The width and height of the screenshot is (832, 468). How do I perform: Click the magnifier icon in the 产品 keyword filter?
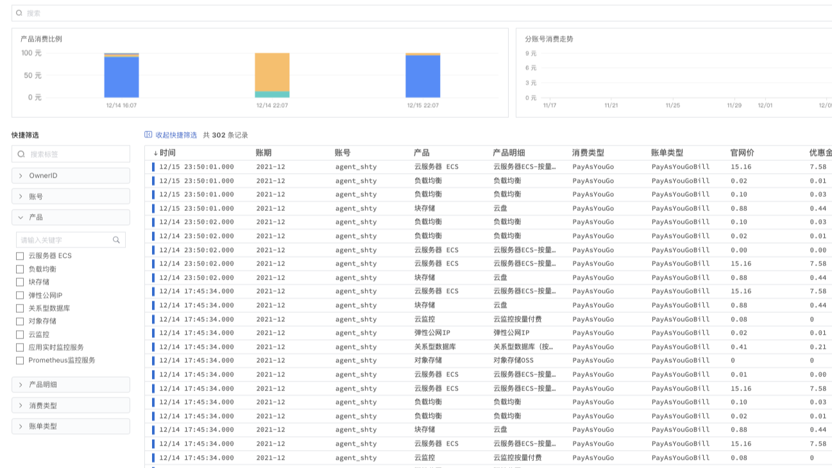(116, 239)
